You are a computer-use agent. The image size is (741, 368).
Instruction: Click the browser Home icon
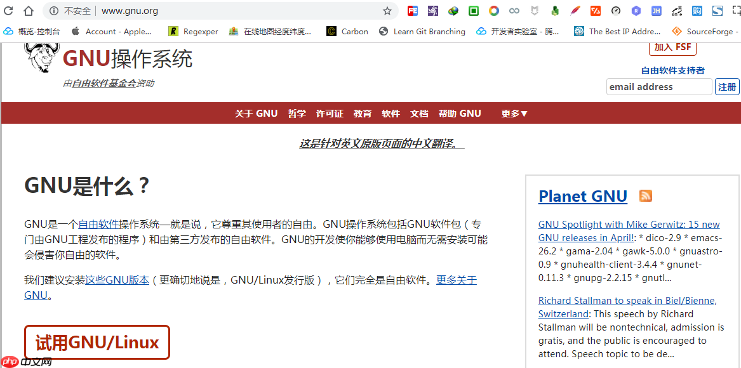[29, 10]
